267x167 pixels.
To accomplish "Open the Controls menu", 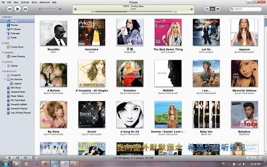I will 25,2.
